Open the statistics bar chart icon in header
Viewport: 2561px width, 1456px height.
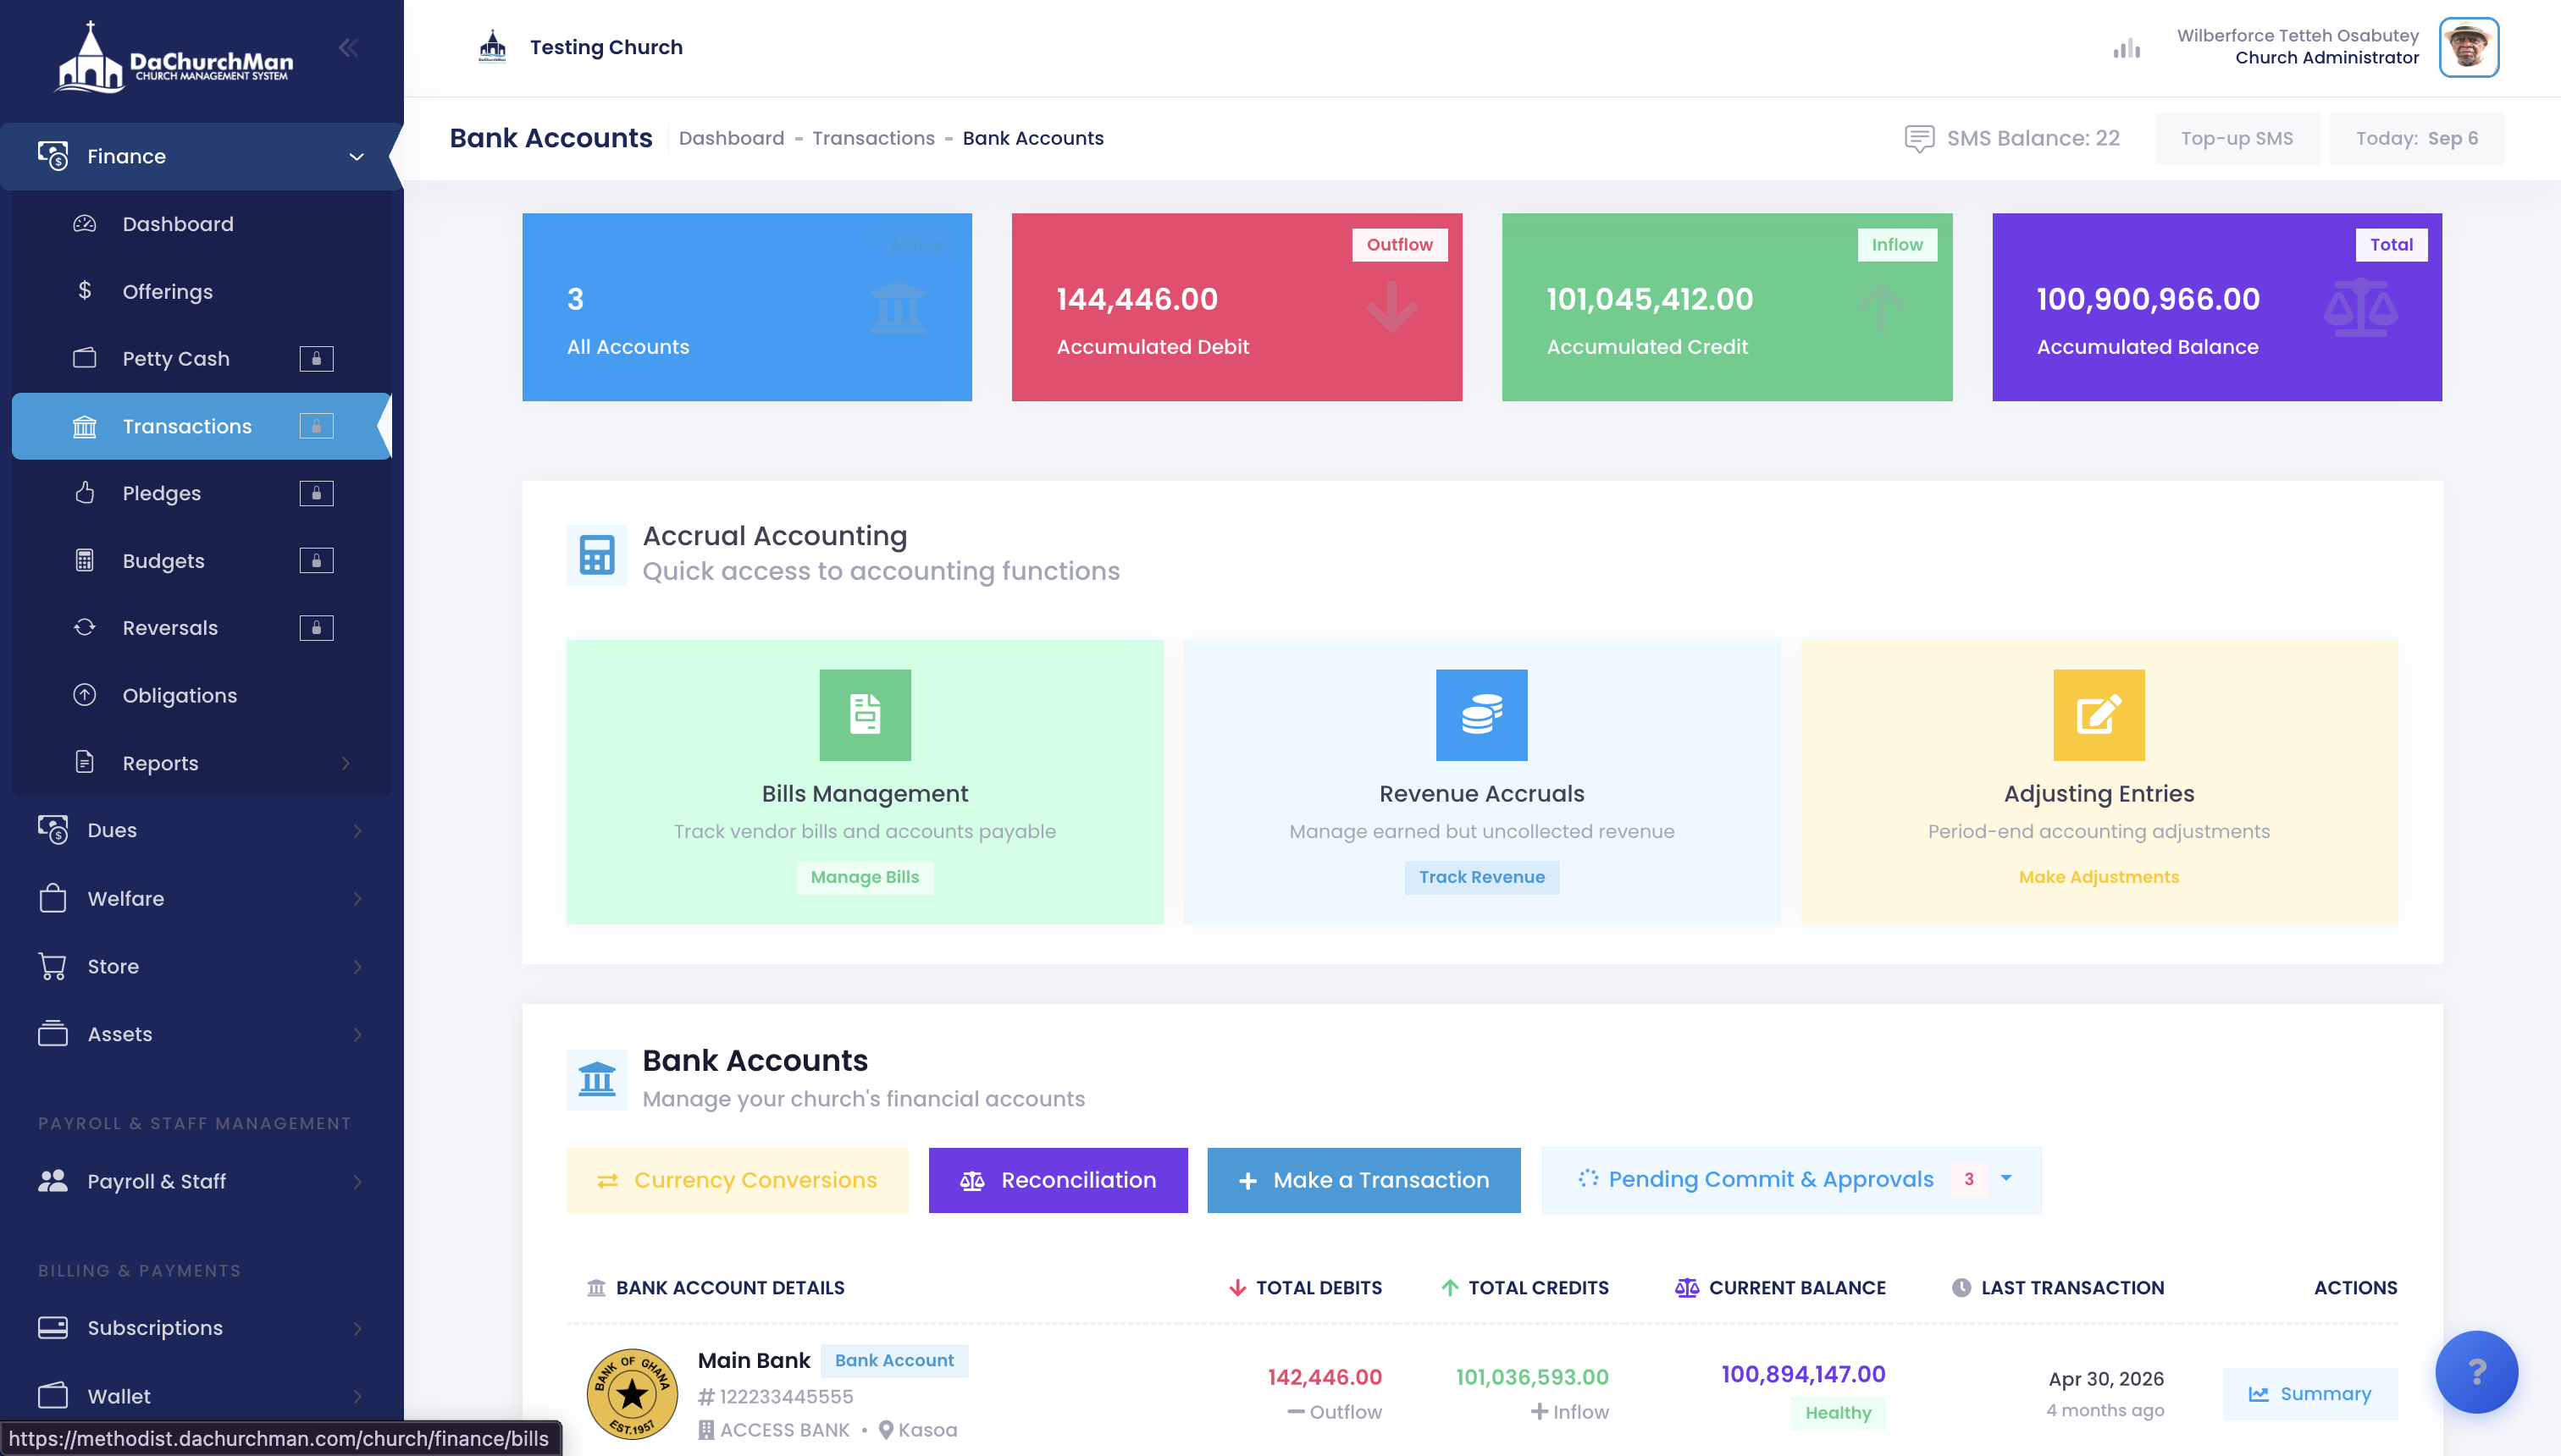tap(2127, 48)
